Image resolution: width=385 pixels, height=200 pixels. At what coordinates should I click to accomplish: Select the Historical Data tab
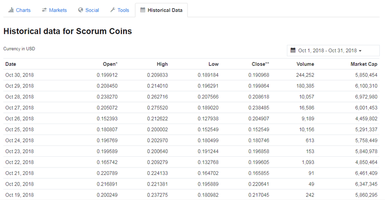pyautogui.click(x=161, y=10)
